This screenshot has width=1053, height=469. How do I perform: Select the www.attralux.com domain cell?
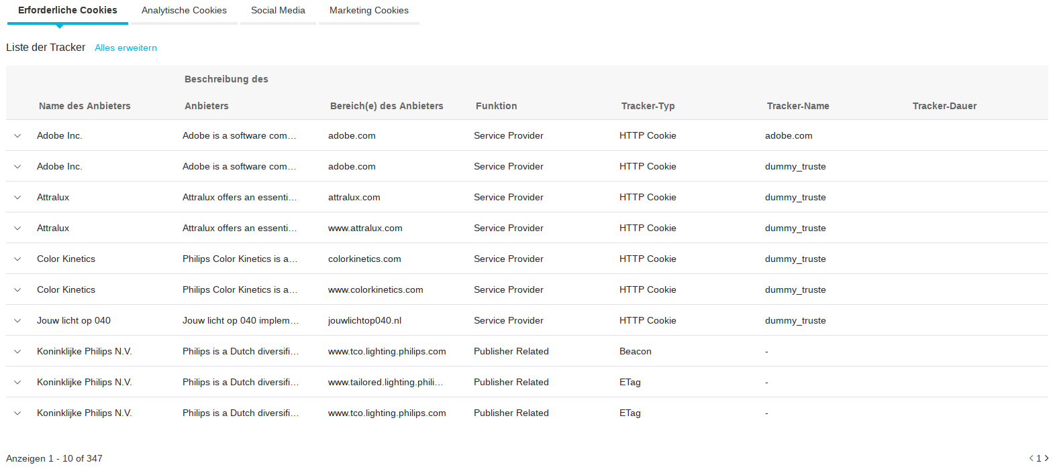tap(365, 228)
